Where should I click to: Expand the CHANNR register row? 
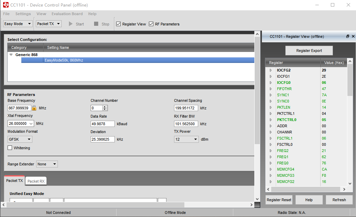tap(271, 132)
